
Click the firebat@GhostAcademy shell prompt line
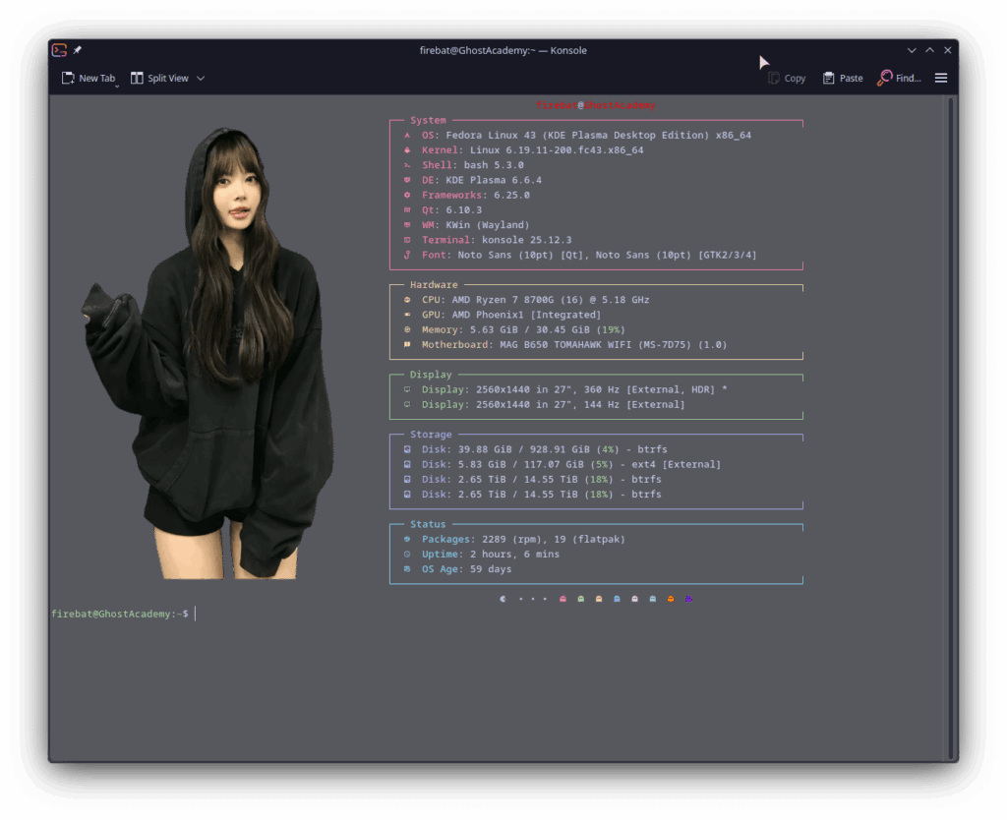click(120, 614)
